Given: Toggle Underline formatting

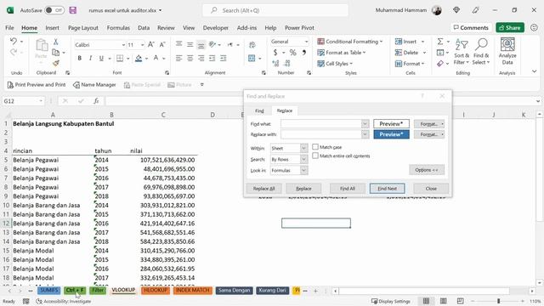Looking at the screenshot, I should coord(101,58).
